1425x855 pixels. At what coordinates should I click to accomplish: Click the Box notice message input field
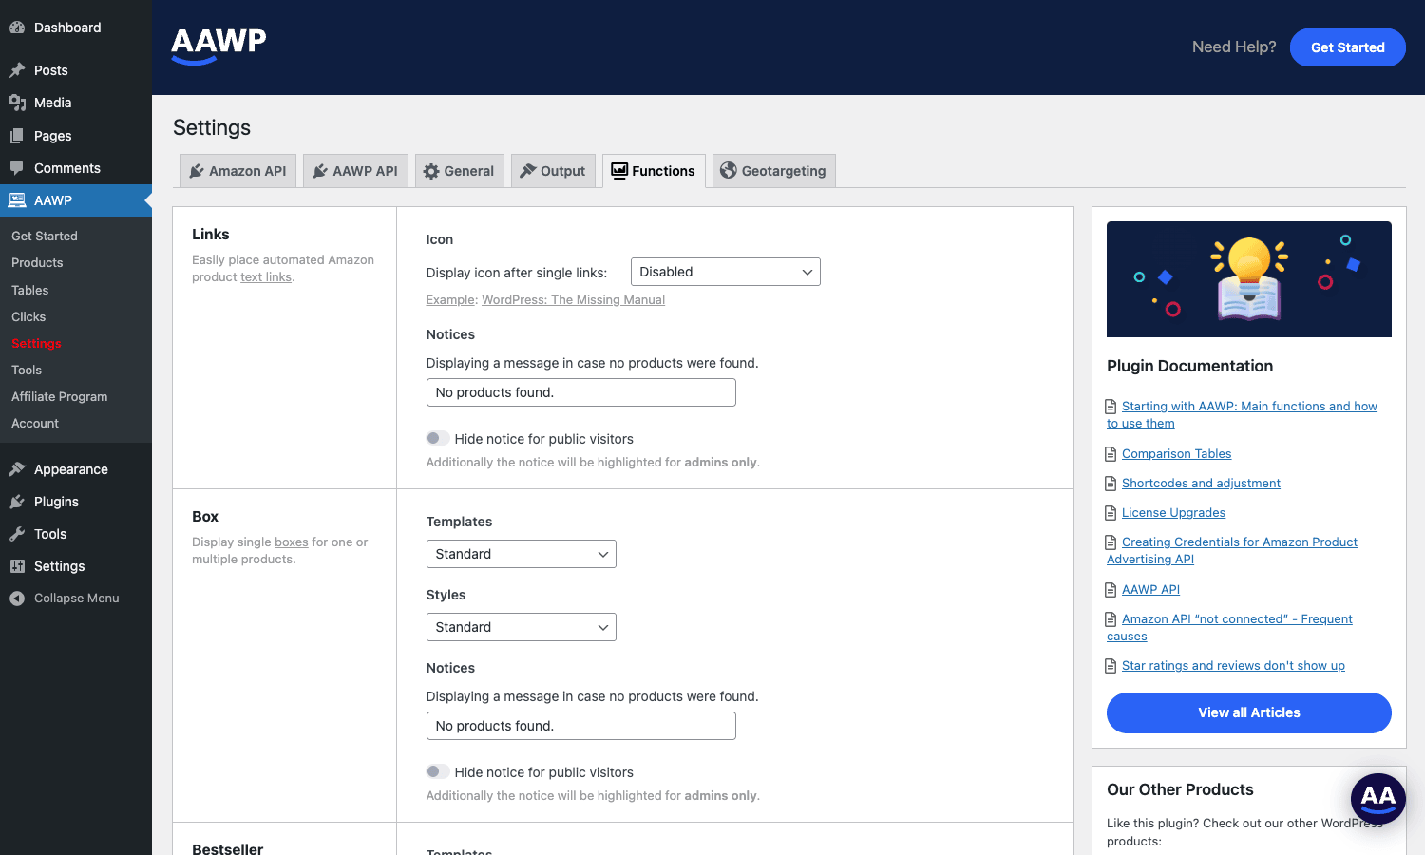581,726
